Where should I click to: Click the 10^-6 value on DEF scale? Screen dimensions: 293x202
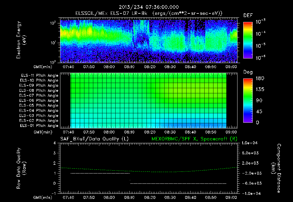[x=261, y=58]
